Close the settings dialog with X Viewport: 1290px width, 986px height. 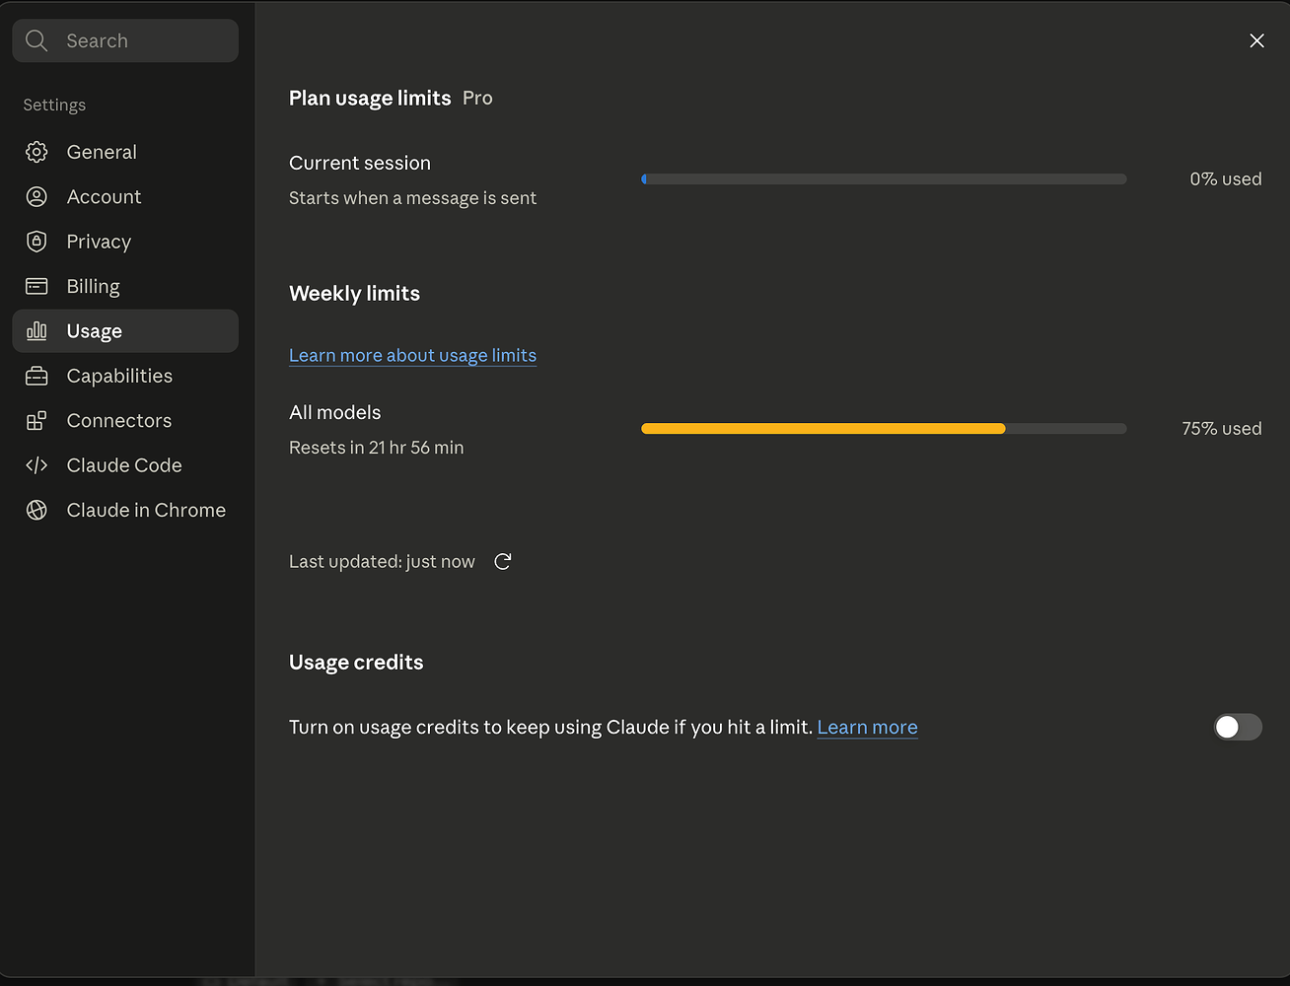pyautogui.click(x=1256, y=40)
